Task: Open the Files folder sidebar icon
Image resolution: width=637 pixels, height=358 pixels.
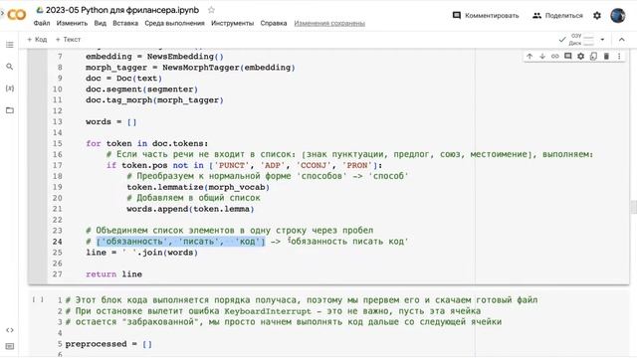Action: [10, 110]
